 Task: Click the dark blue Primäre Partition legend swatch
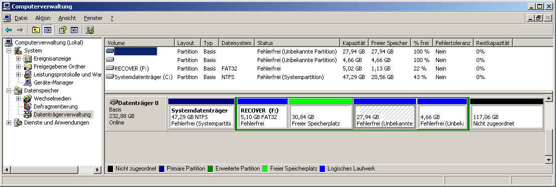pos(162,168)
